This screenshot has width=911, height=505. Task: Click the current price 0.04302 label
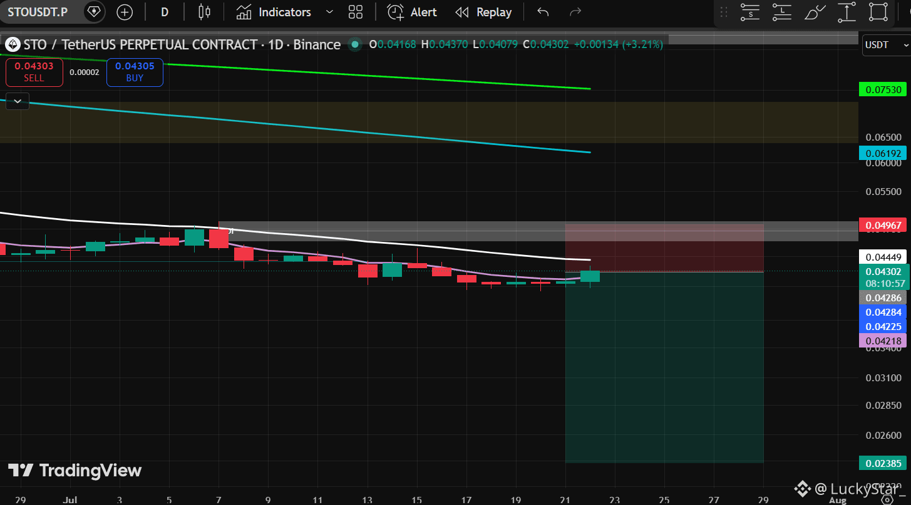pyautogui.click(x=883, y=271)
